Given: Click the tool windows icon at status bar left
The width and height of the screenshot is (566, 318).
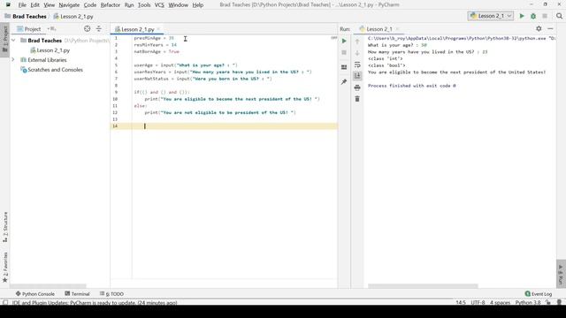Looking at the screenshot, I should pos(4,302).
